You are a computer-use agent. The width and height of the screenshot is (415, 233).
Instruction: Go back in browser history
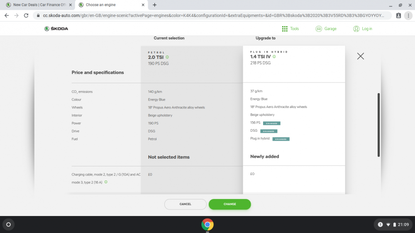click(7, 16)
